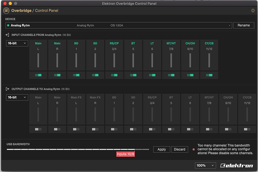
Task: Enable output channel CH/OH 9/10 toggle
Action: click(x=228, y=129)
